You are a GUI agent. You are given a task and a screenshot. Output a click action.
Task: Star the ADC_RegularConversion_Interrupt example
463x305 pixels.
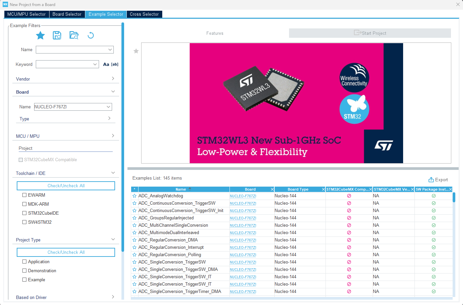(134, 247)
